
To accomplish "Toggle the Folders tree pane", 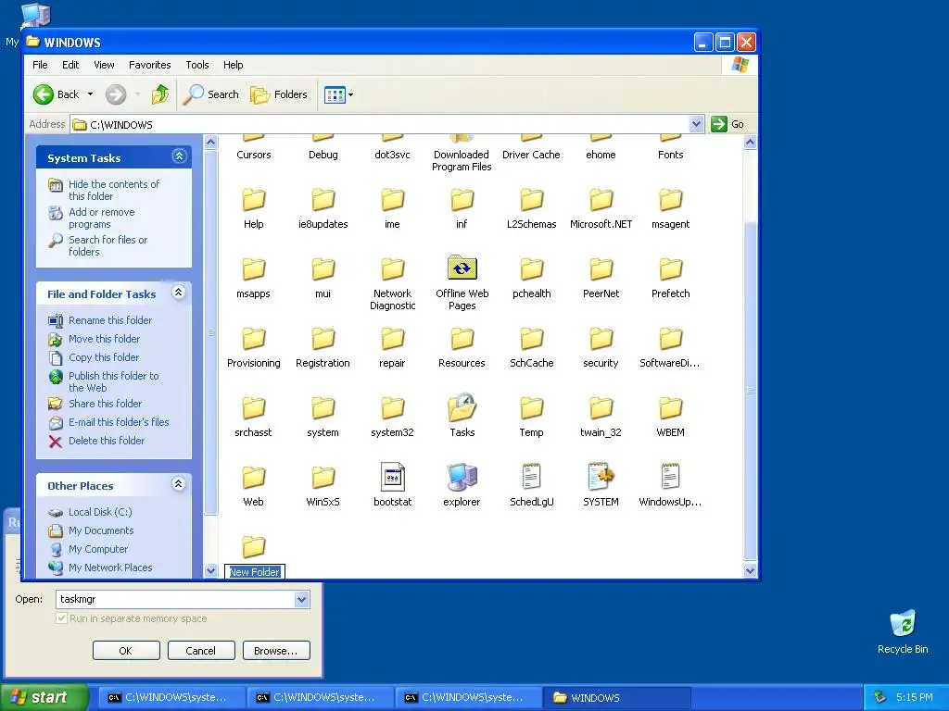I will click(x=279, y=94).
